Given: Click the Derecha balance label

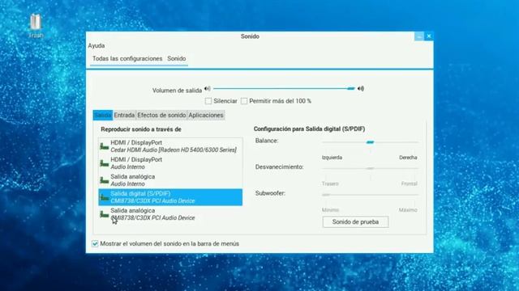Looking at the screenshot, I should (x=408, y=158).
